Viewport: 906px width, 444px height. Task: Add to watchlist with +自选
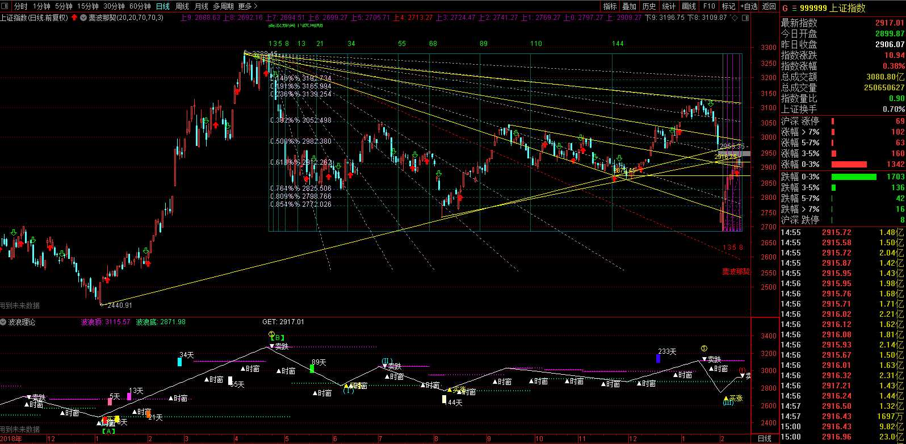coord(749,6)
